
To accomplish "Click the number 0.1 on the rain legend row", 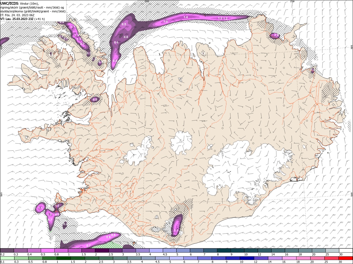I will click(x=2, y=262).
